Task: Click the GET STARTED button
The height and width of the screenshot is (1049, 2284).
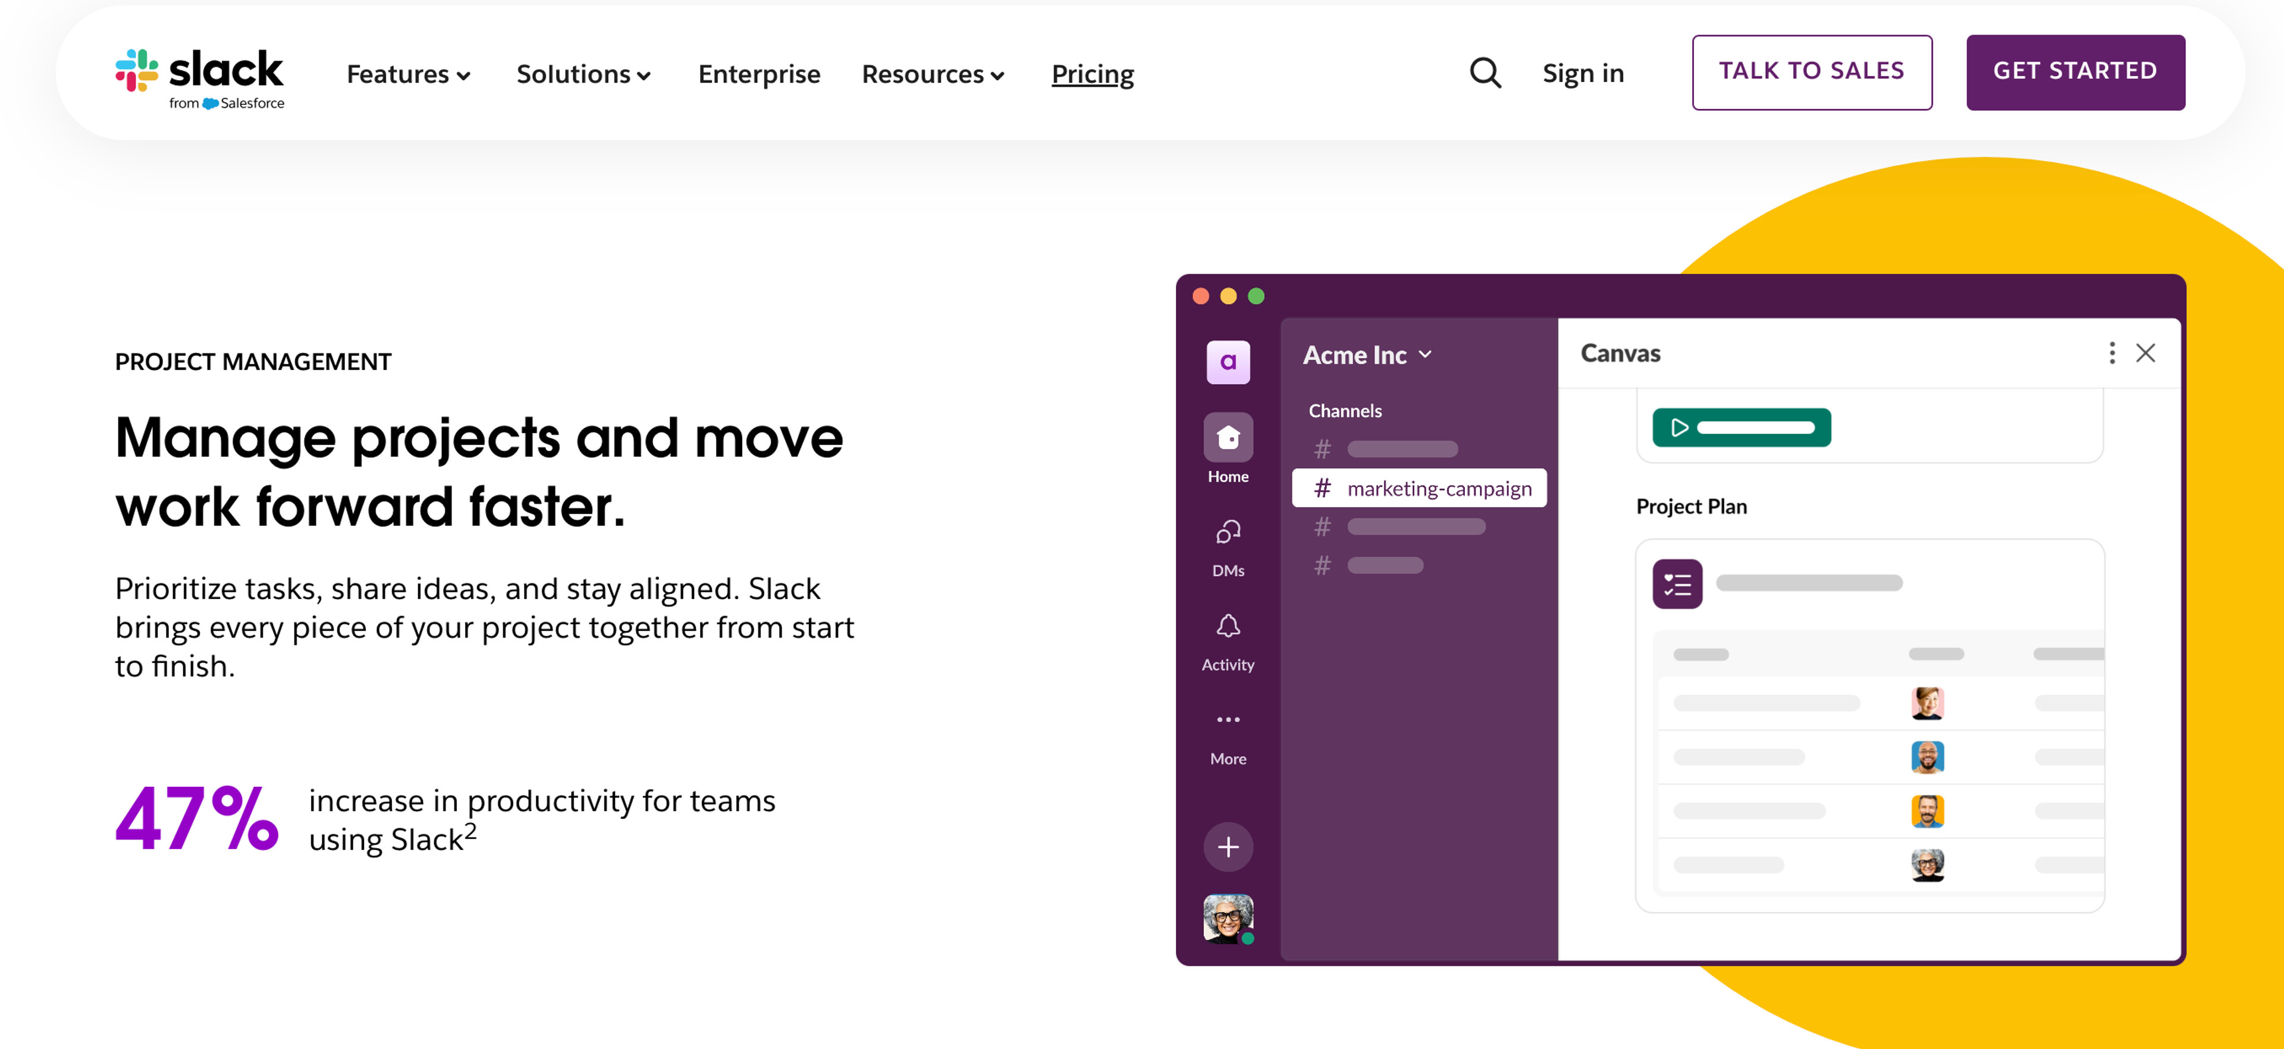Action: [x=2075, y=72]
